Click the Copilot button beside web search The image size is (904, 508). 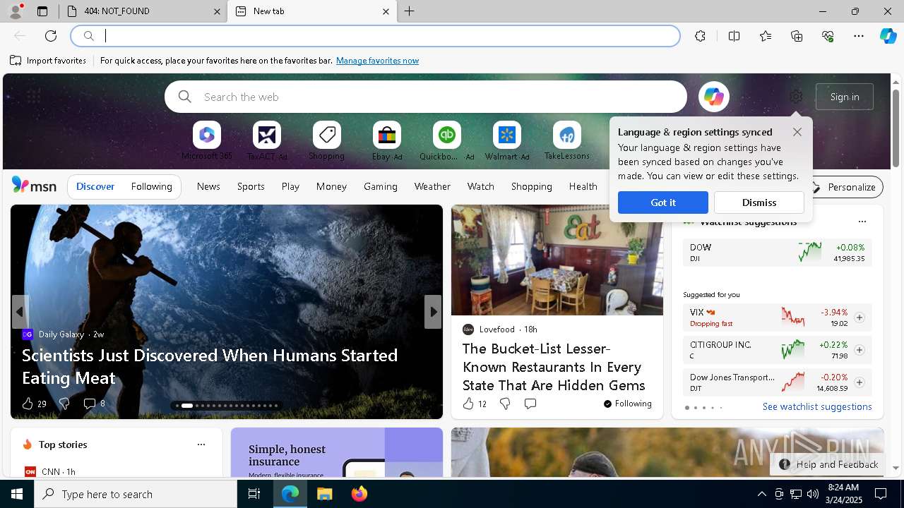pos(713,97)
